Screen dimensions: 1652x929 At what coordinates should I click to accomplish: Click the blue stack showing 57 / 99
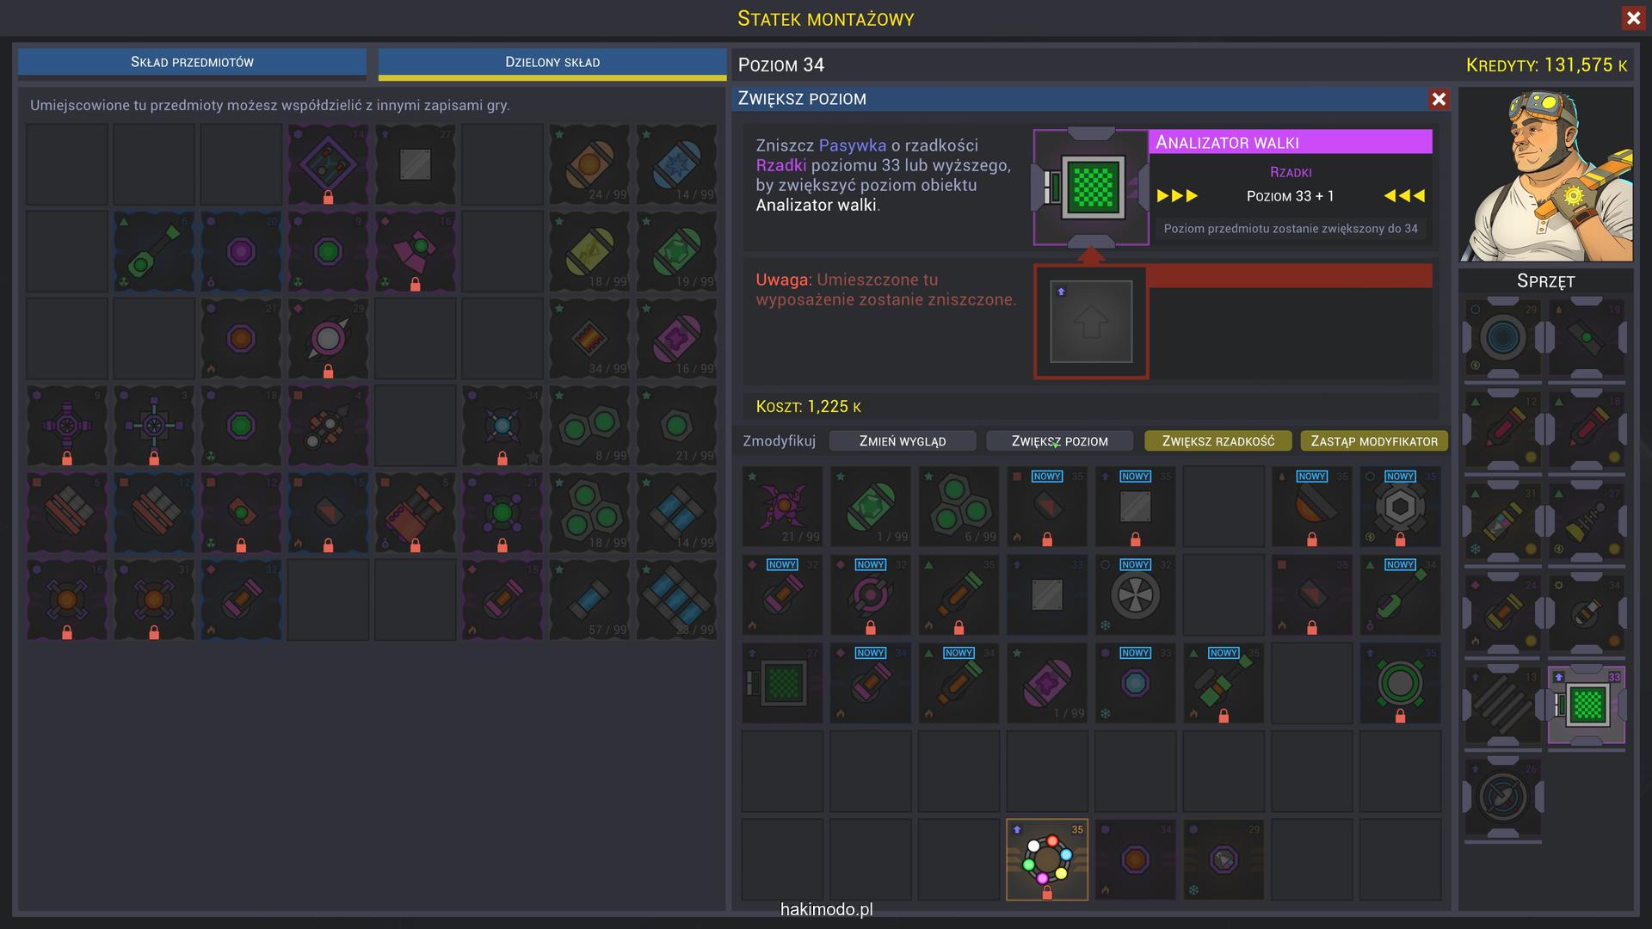coord(589,599)
